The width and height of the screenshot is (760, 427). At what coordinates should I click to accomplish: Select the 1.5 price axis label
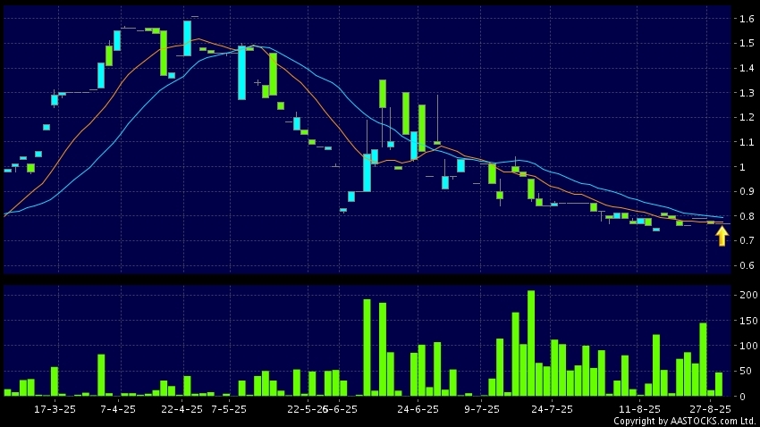click(x=747, y=44)
